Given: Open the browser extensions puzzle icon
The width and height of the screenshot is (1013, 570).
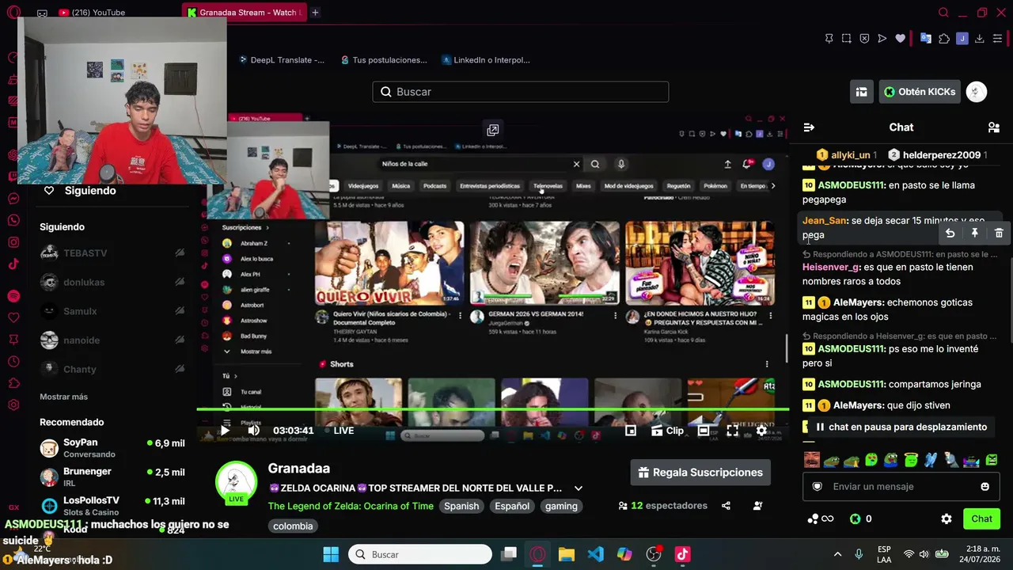Looking at the screenshot, I should pos(944,38).
